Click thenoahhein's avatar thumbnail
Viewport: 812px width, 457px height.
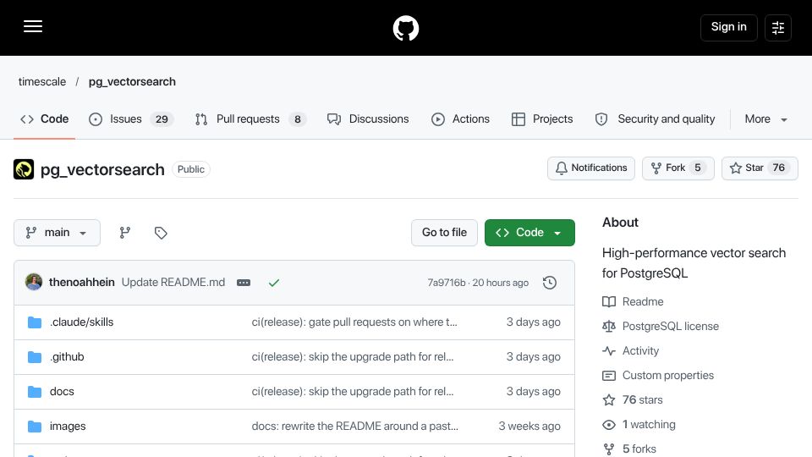pyautogui.click(x=34, y=283)
